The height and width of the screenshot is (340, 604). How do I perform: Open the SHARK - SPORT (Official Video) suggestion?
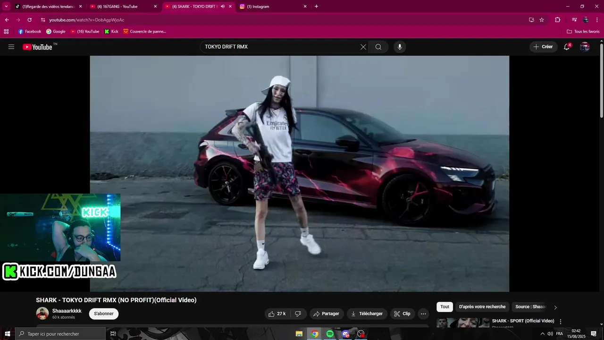(x=523, y=321)
